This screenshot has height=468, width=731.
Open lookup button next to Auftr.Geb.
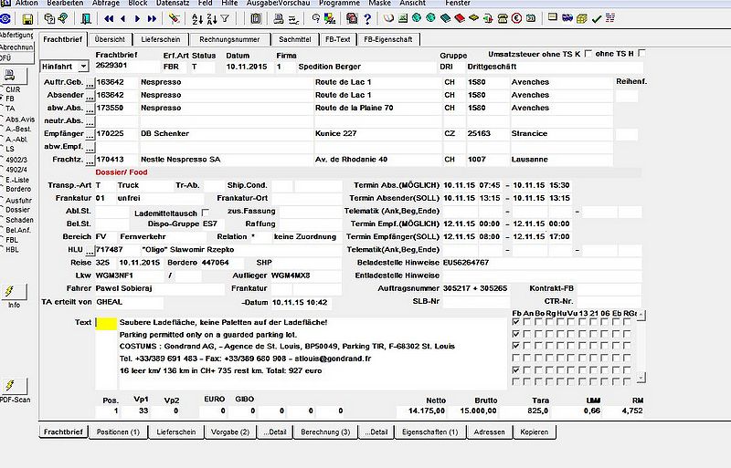(90, 83)
